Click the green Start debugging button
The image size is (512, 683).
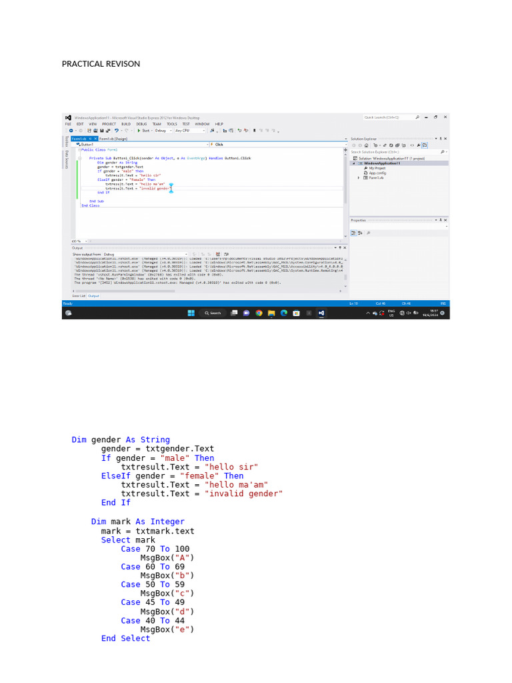click(x=139, y=131)
